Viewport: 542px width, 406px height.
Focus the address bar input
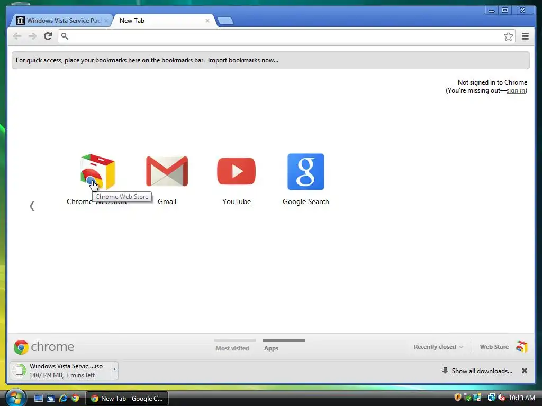(x=285, y=36)
